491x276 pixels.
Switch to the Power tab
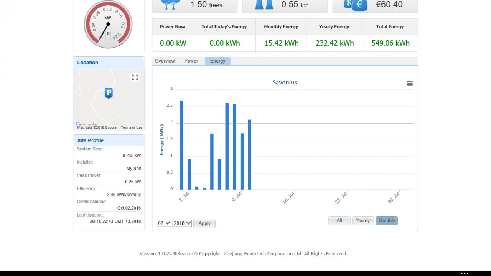(191, 61)
